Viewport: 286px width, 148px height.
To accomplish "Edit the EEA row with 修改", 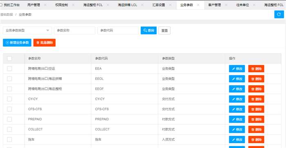I will tap(237, 69).
